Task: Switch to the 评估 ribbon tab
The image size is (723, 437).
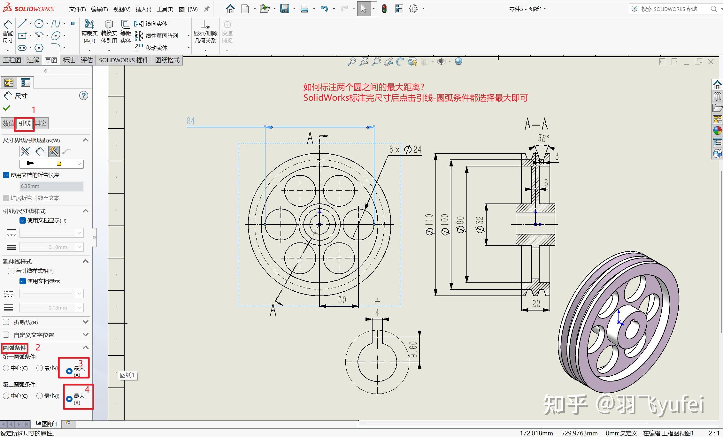Action: click(x=87, y=60)
